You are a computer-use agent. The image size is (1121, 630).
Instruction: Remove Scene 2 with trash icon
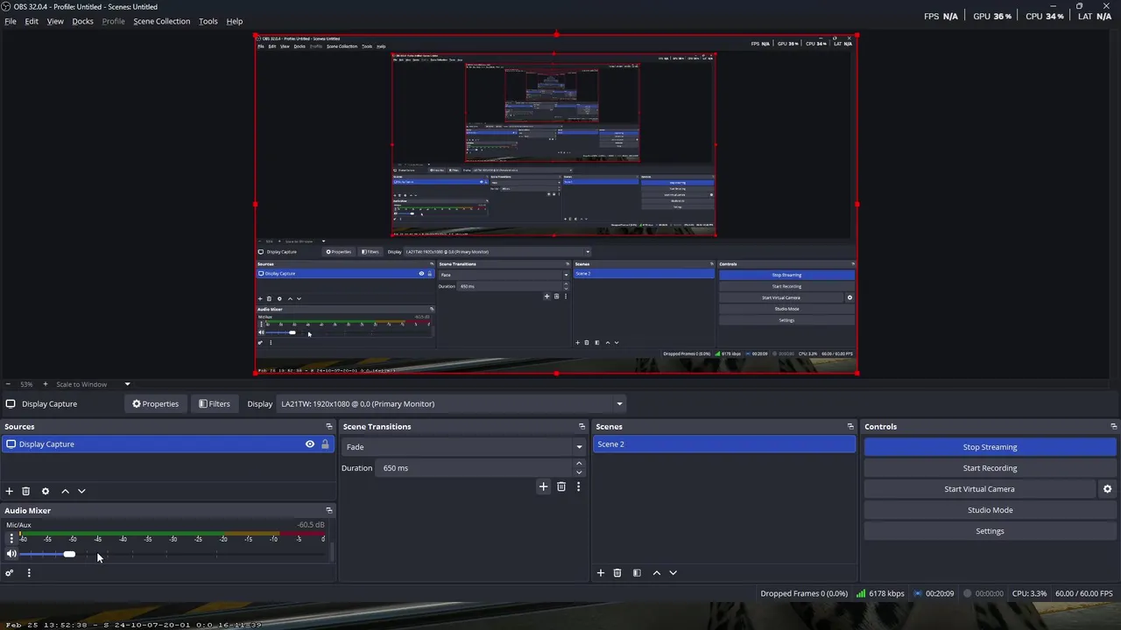click(617, 572)
